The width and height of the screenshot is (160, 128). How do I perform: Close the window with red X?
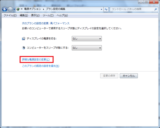click(154, 2)
